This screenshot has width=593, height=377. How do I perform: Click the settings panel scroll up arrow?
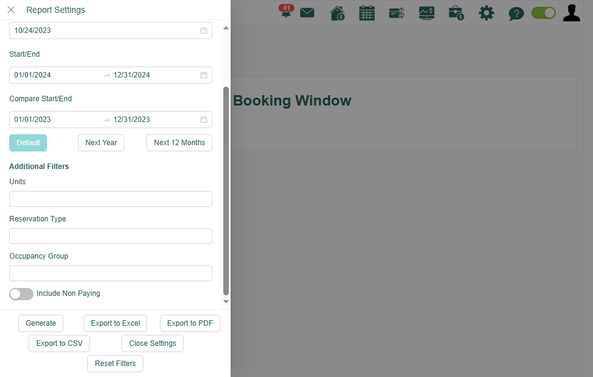click(x=226, y=28)
